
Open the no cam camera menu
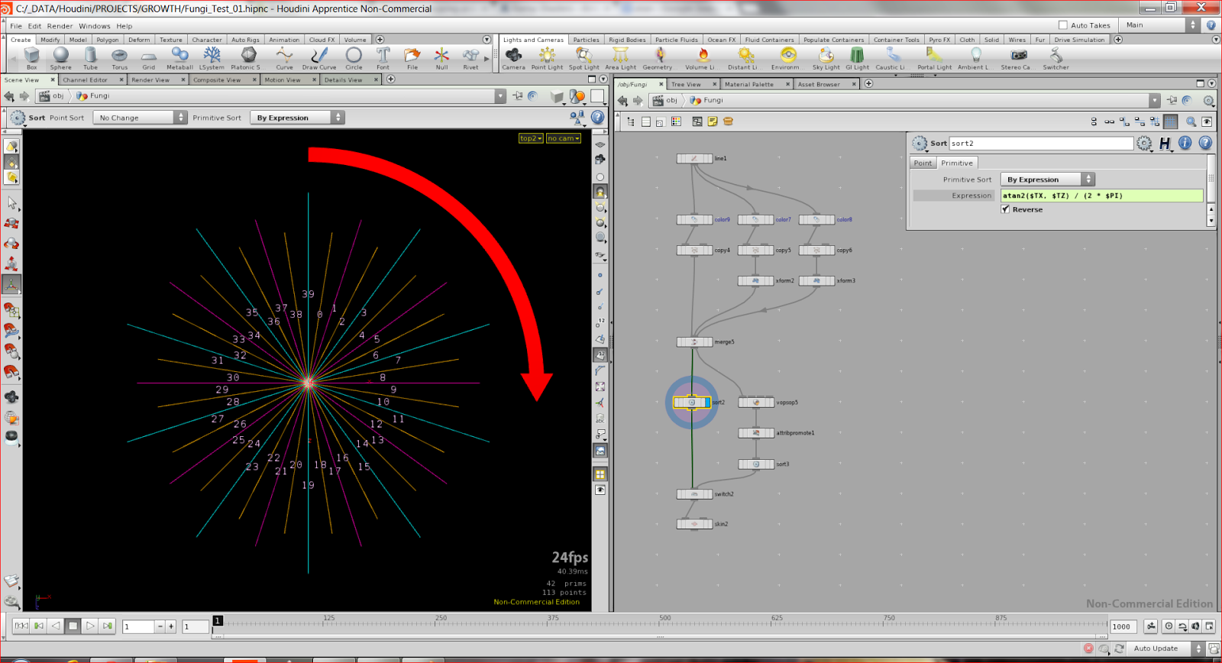(564, 138)
